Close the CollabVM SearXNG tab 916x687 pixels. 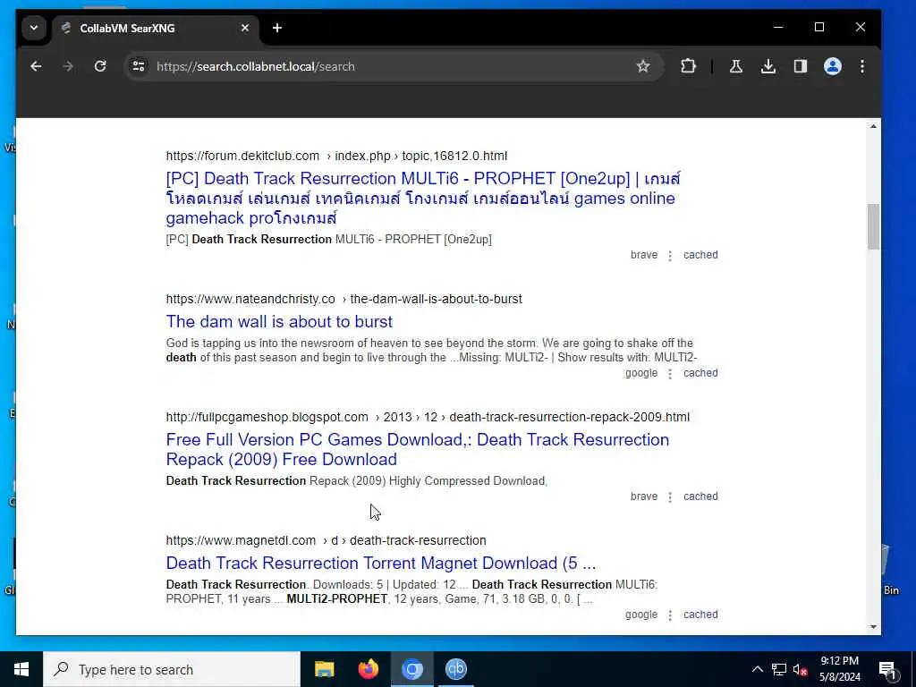click(245, 28)
